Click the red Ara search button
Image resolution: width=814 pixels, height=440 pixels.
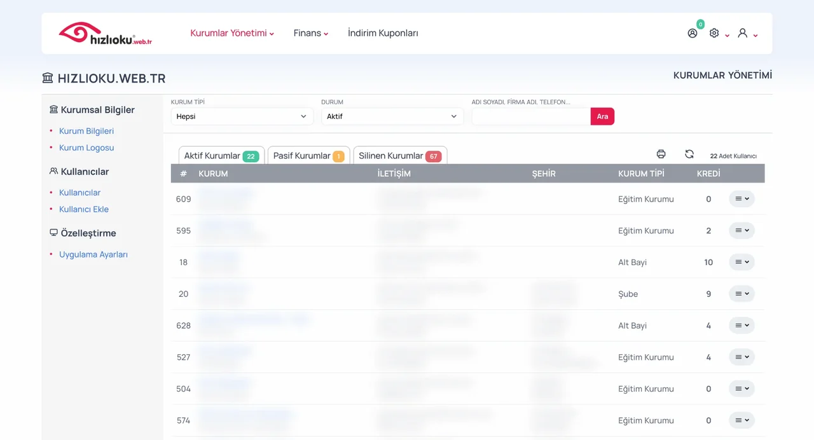coord(602,116)
